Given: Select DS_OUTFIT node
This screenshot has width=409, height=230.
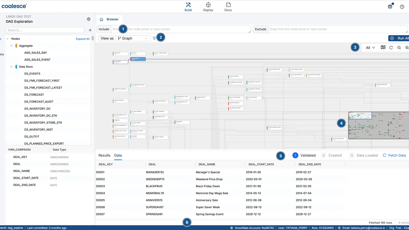Looking at the screenshot, I should 32,137.
